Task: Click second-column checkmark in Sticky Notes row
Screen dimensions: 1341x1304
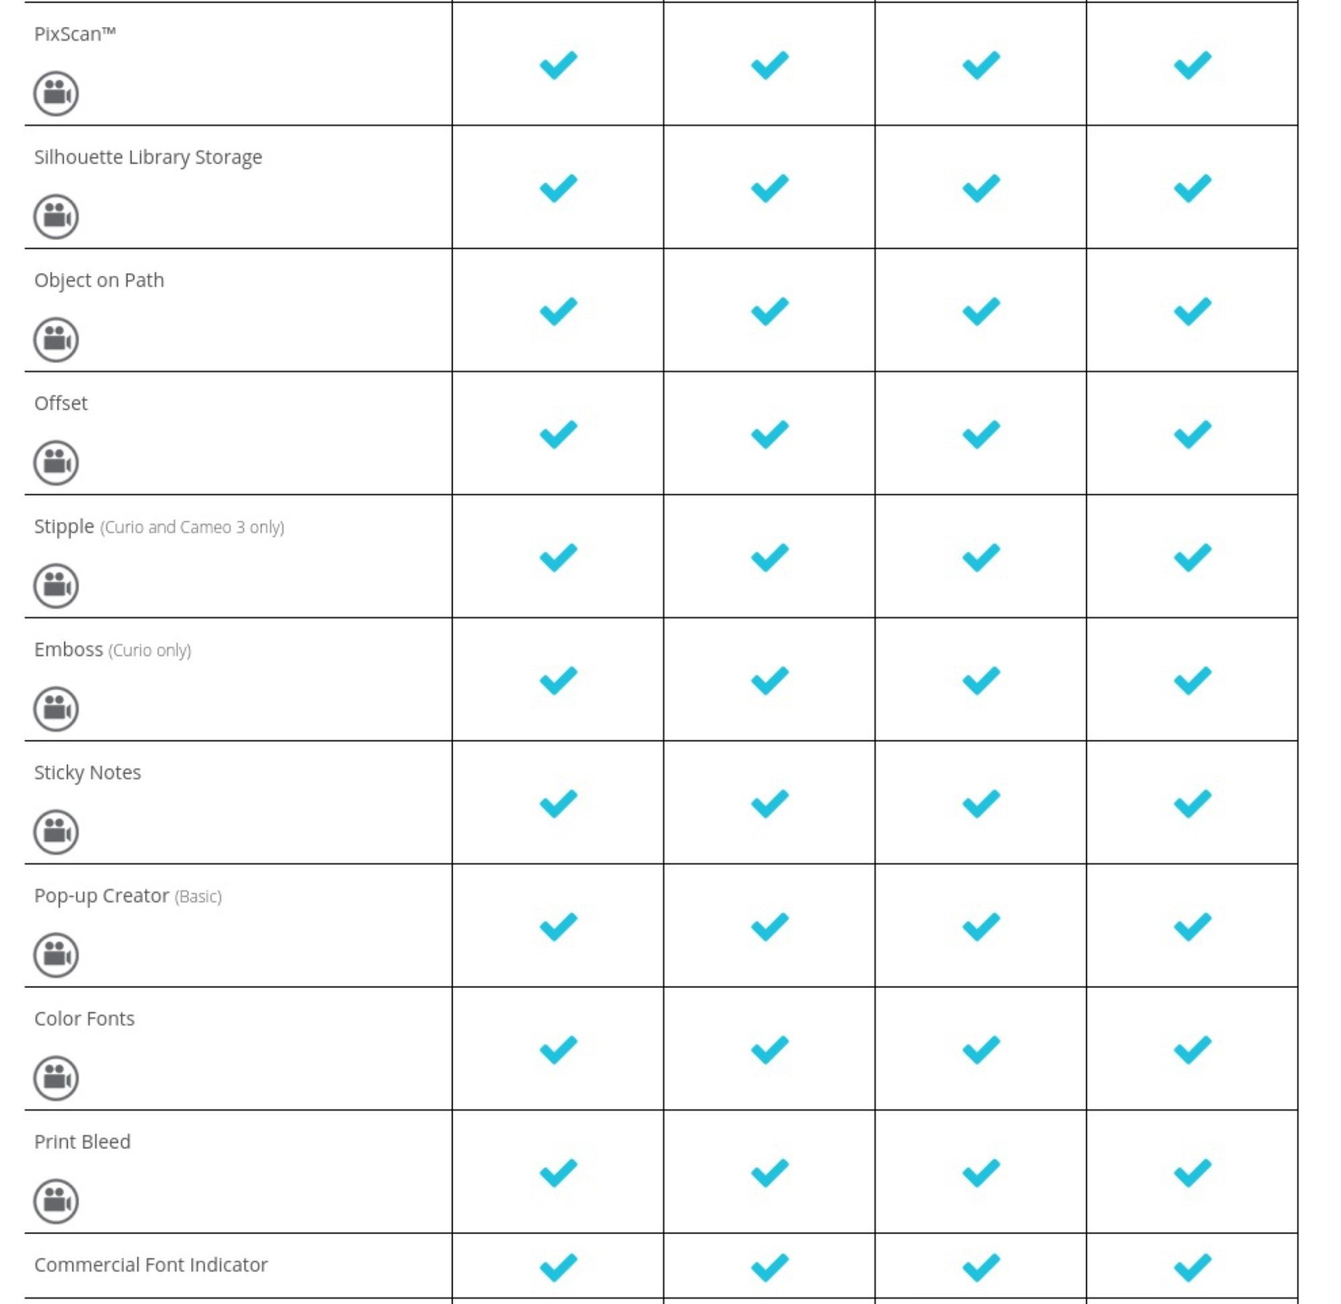Action: [x=770, y=804]
